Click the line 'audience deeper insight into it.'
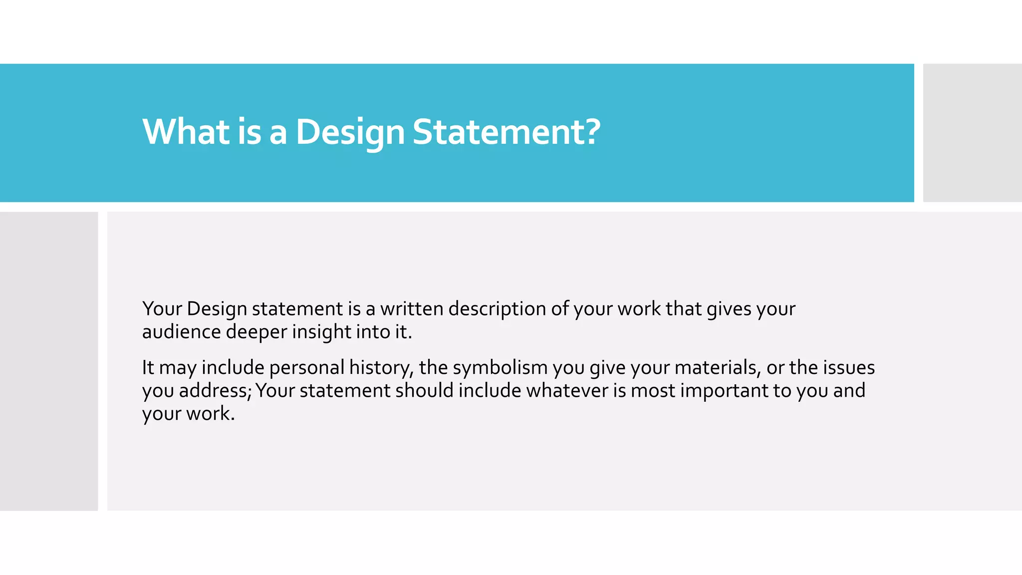Screen dimensions: 1022x575 277,332
